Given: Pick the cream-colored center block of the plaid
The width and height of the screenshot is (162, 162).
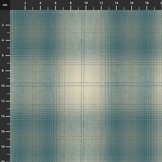Looking at the screenshot, I should point(83,84).
